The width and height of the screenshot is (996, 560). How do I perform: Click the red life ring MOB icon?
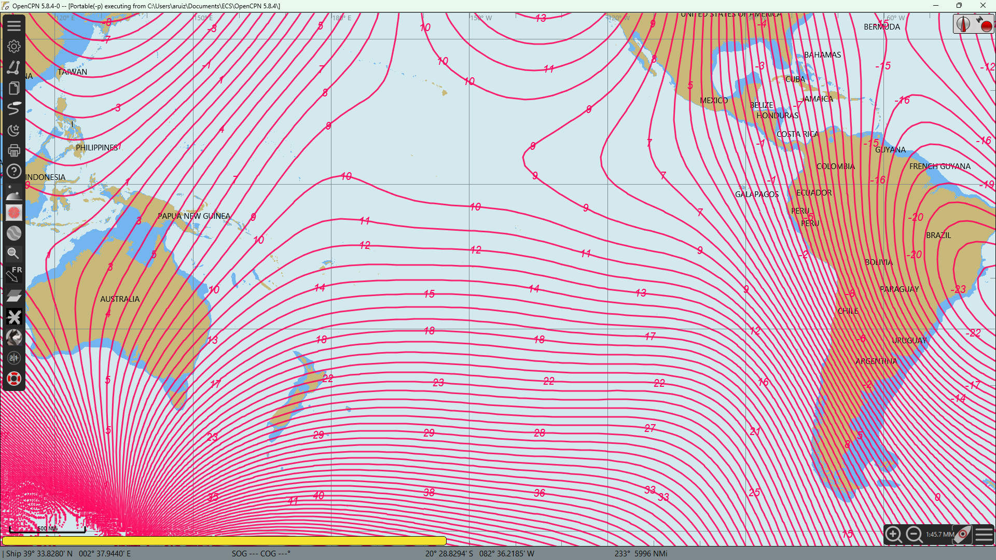click(14, 379)
